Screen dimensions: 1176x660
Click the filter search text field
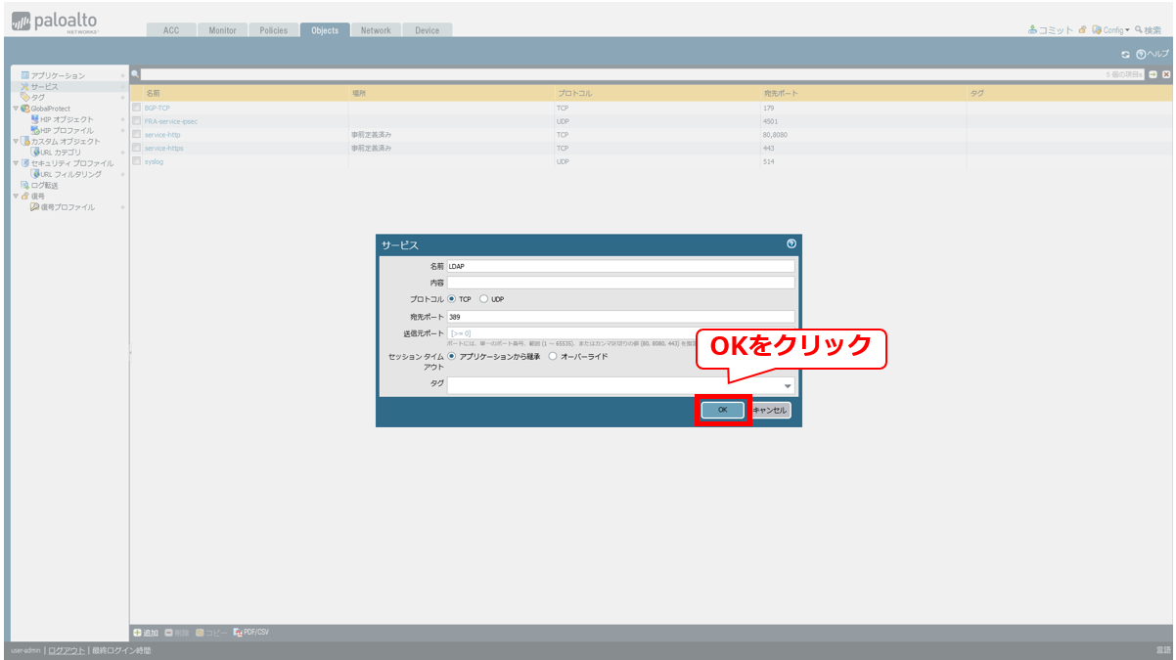click(x=641, y=74)
